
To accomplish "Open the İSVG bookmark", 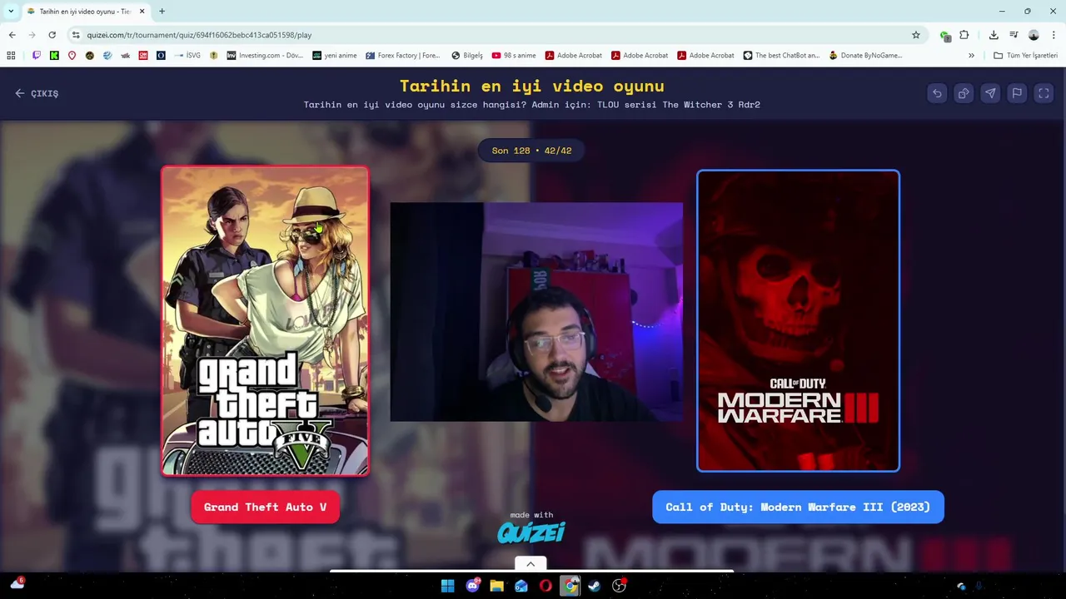I will pyautogui.click(x=187, y=56).
